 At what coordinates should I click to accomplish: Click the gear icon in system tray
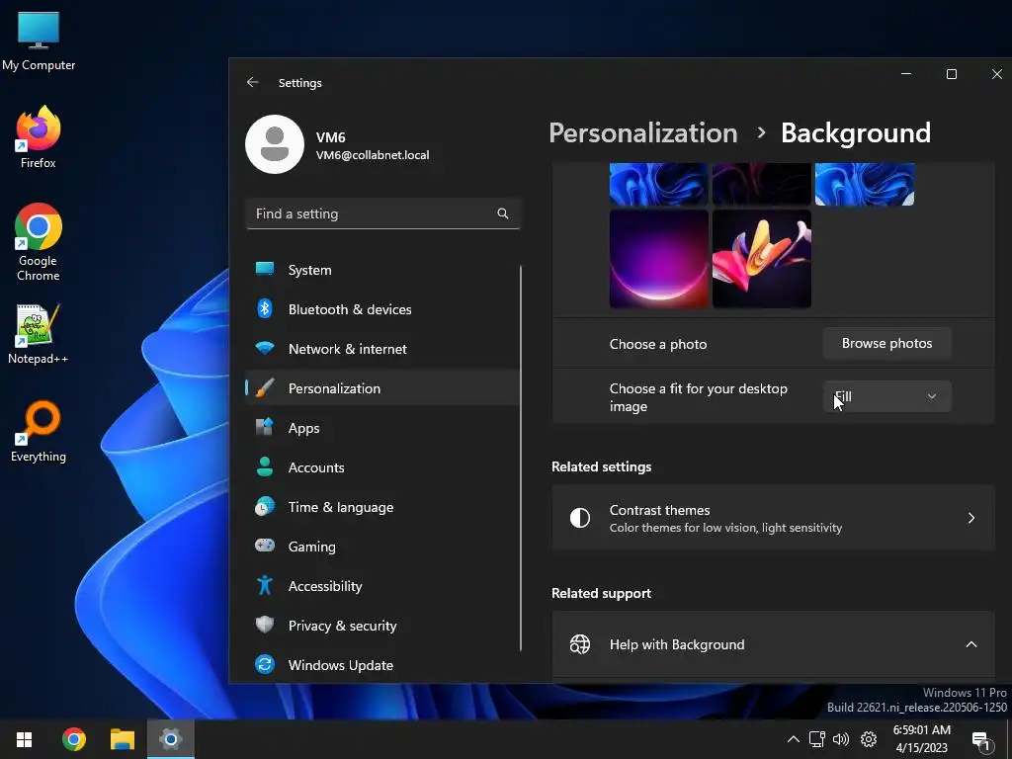tap(869, 739)
